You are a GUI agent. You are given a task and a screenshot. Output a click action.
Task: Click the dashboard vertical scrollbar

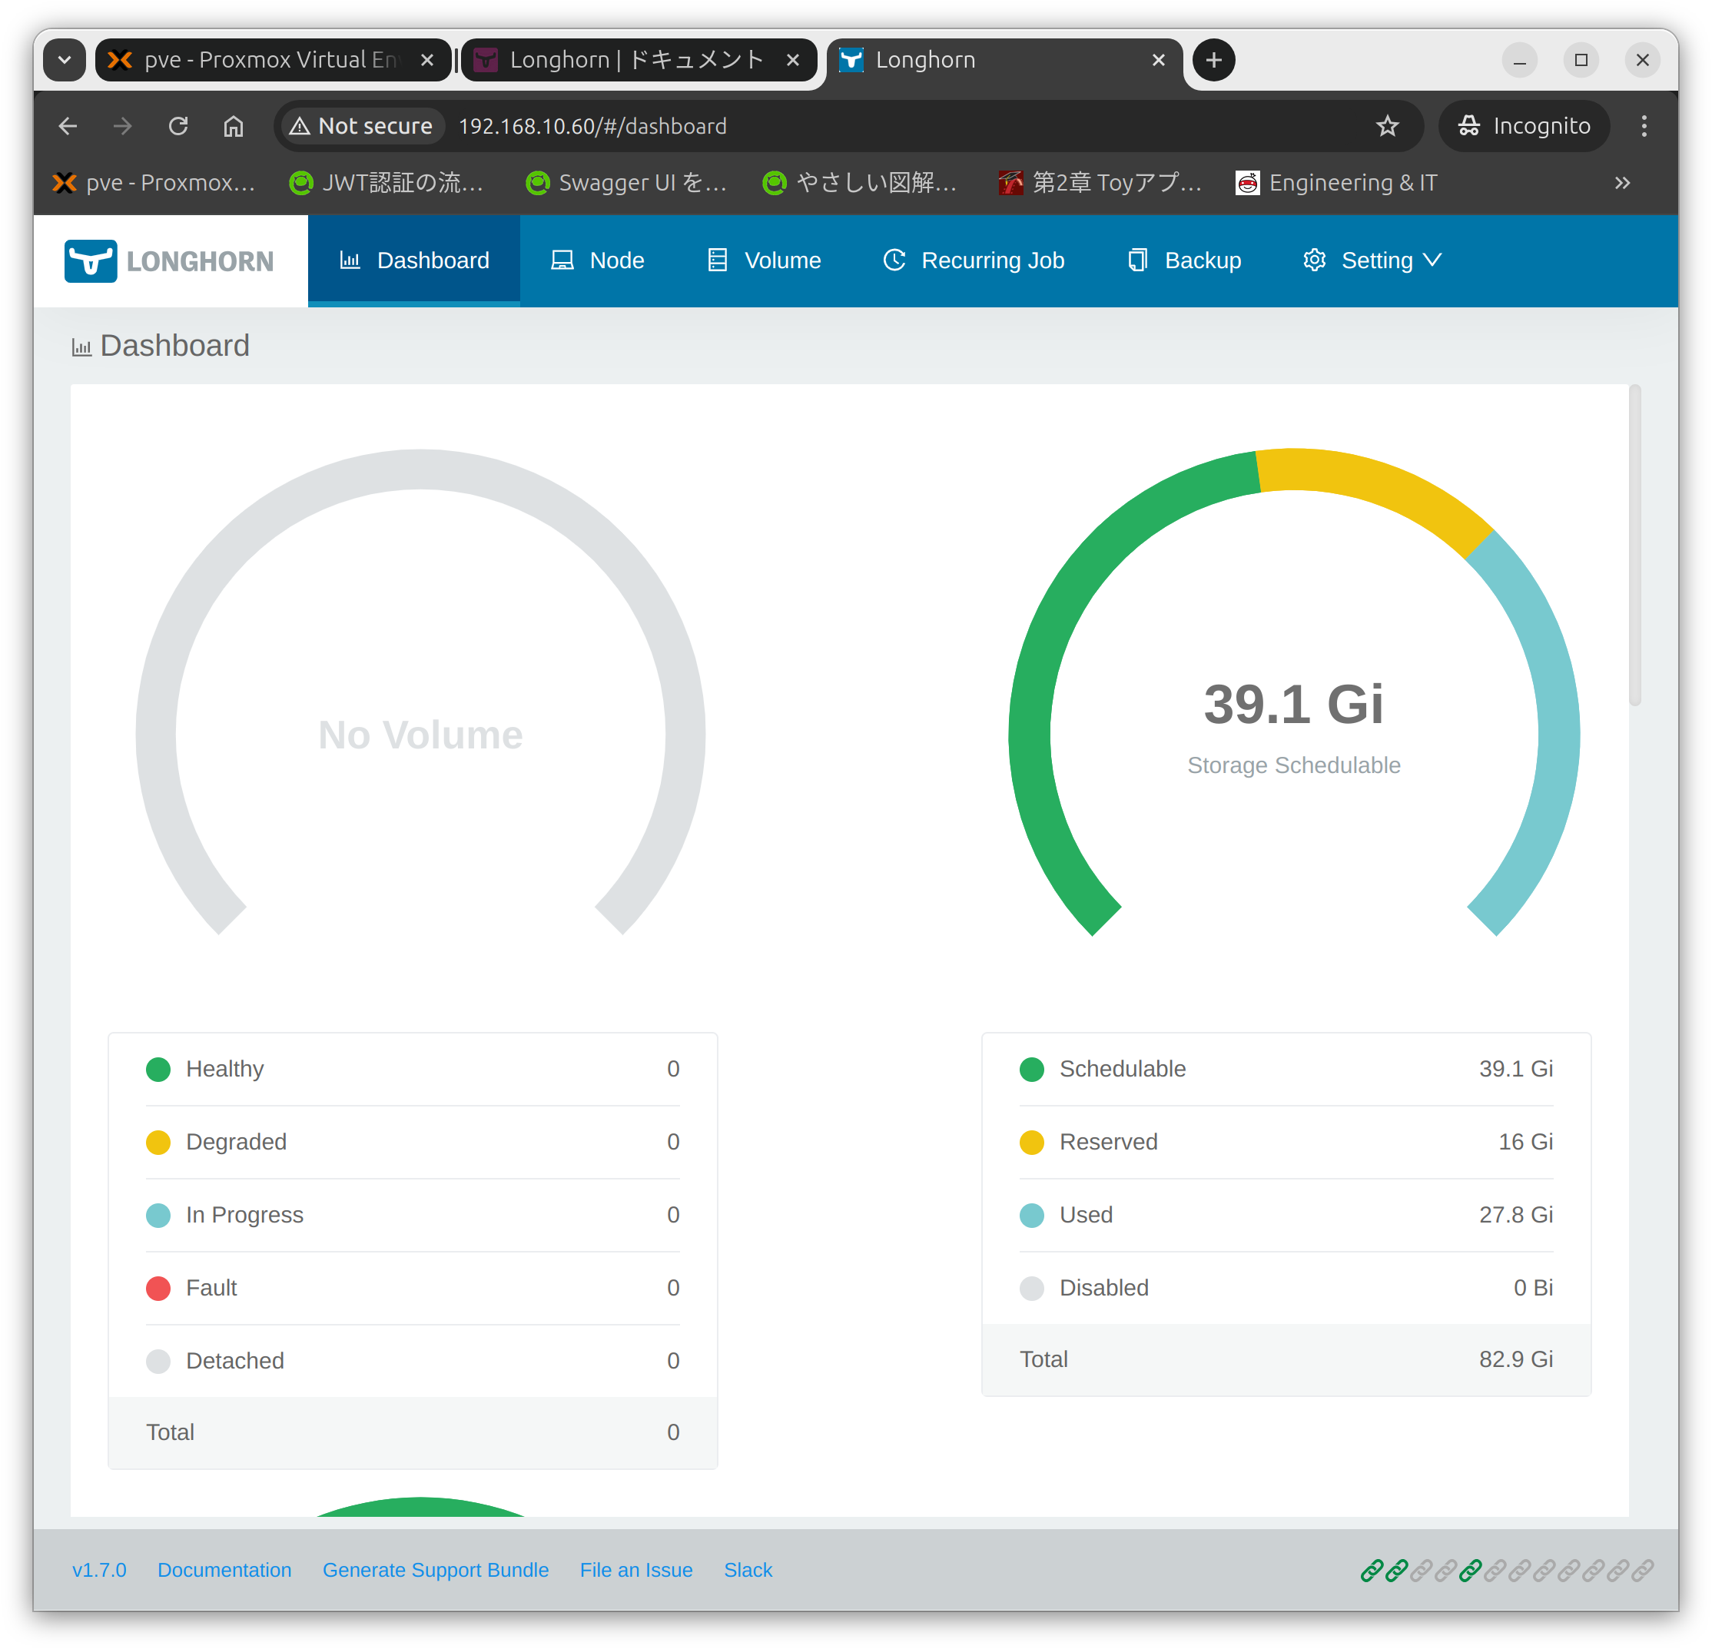click(1634, 546)
